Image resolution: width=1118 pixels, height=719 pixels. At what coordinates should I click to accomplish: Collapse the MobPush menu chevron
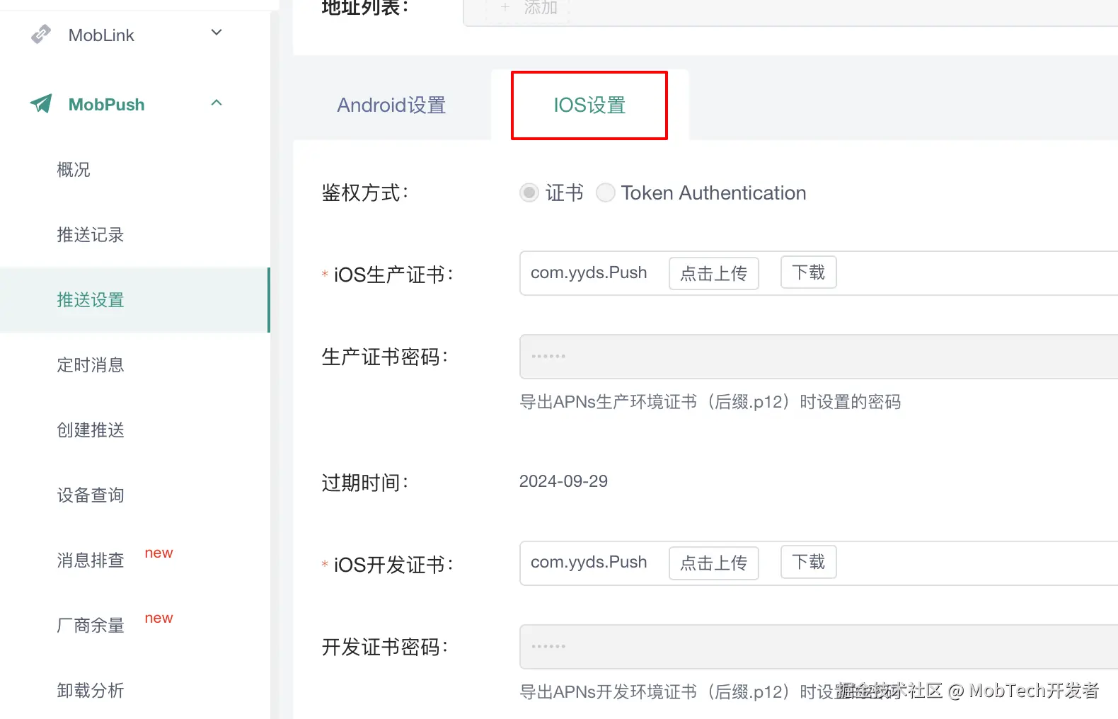217,103
